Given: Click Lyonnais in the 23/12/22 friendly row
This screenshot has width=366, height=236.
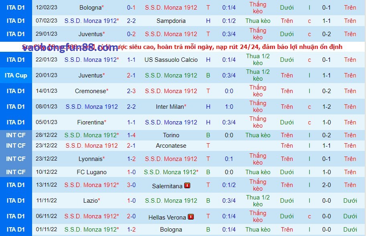Looking at the screenshot, I should coord(90,159).
